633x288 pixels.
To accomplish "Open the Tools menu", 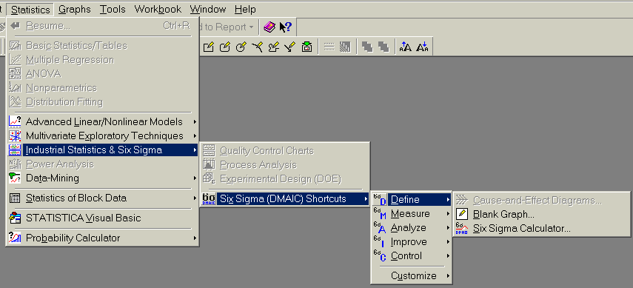I will [x=113, y=10].
